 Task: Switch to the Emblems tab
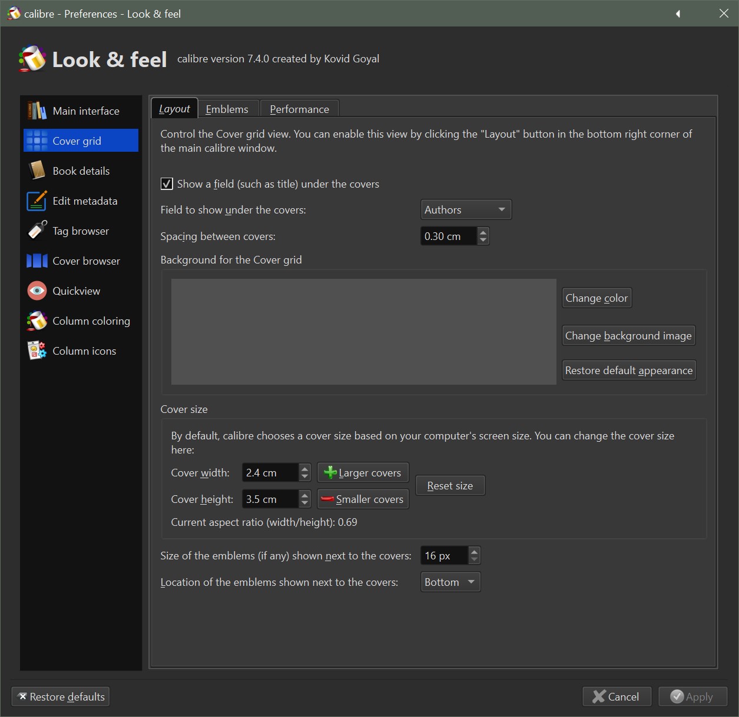[x=227, y=109]
